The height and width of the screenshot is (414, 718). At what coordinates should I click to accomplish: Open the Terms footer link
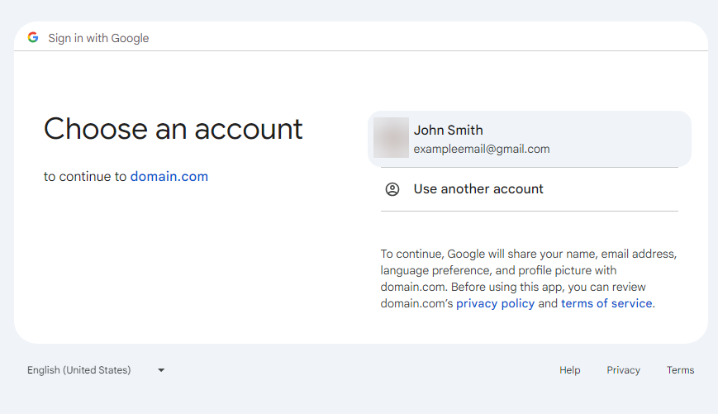pyautogui.click(x=681, y=370)
